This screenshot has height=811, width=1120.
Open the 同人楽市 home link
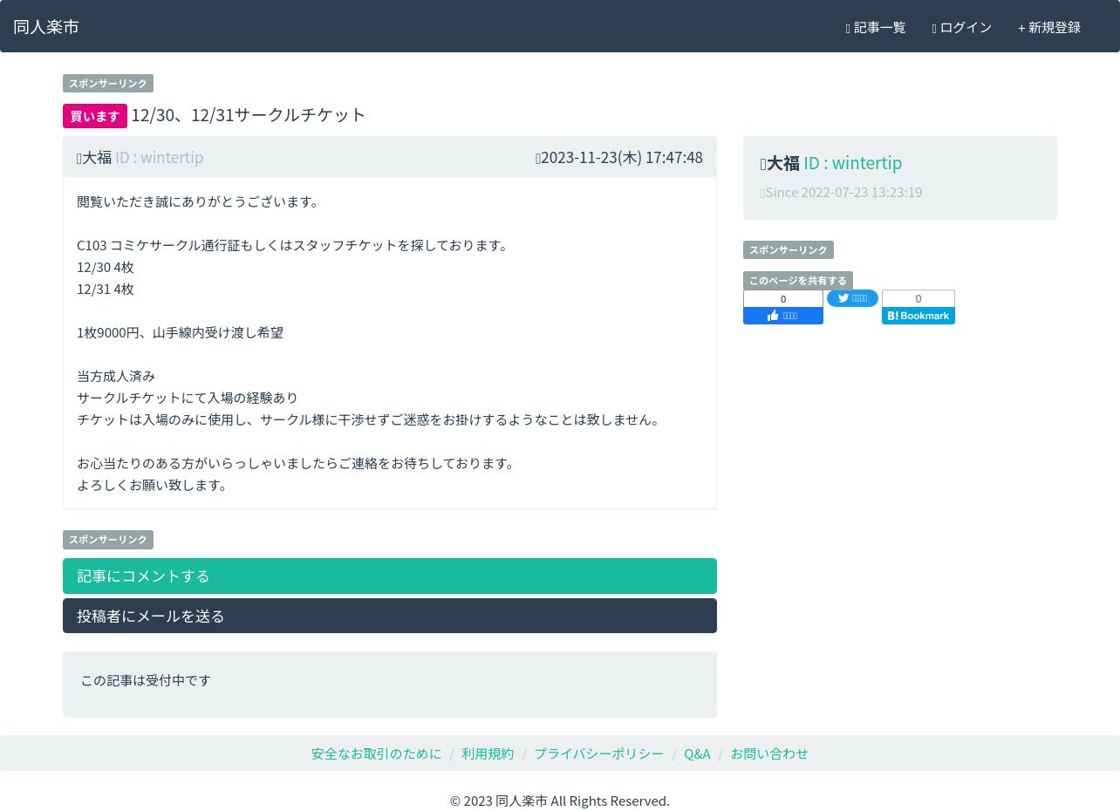click(x=46, y=27)
